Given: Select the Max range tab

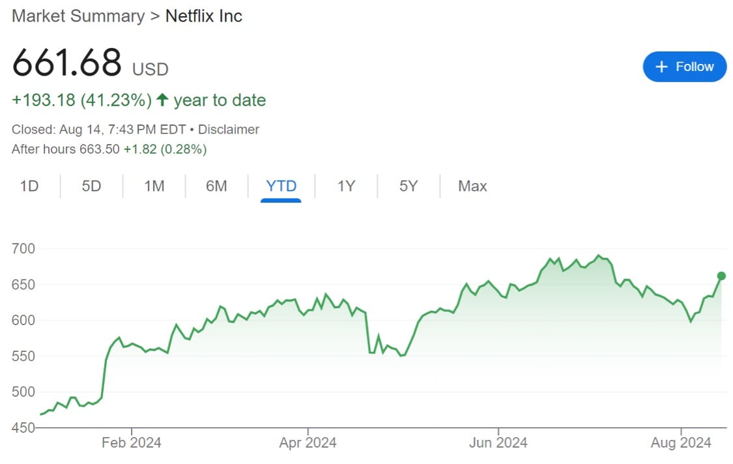Looking at the screenshot, I should [472, 186].
